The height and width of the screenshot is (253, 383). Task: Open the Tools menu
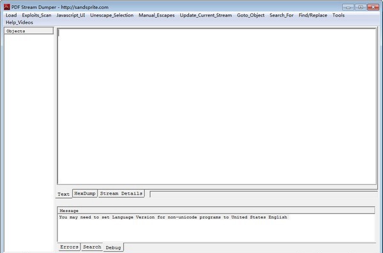tap(338, 15)
